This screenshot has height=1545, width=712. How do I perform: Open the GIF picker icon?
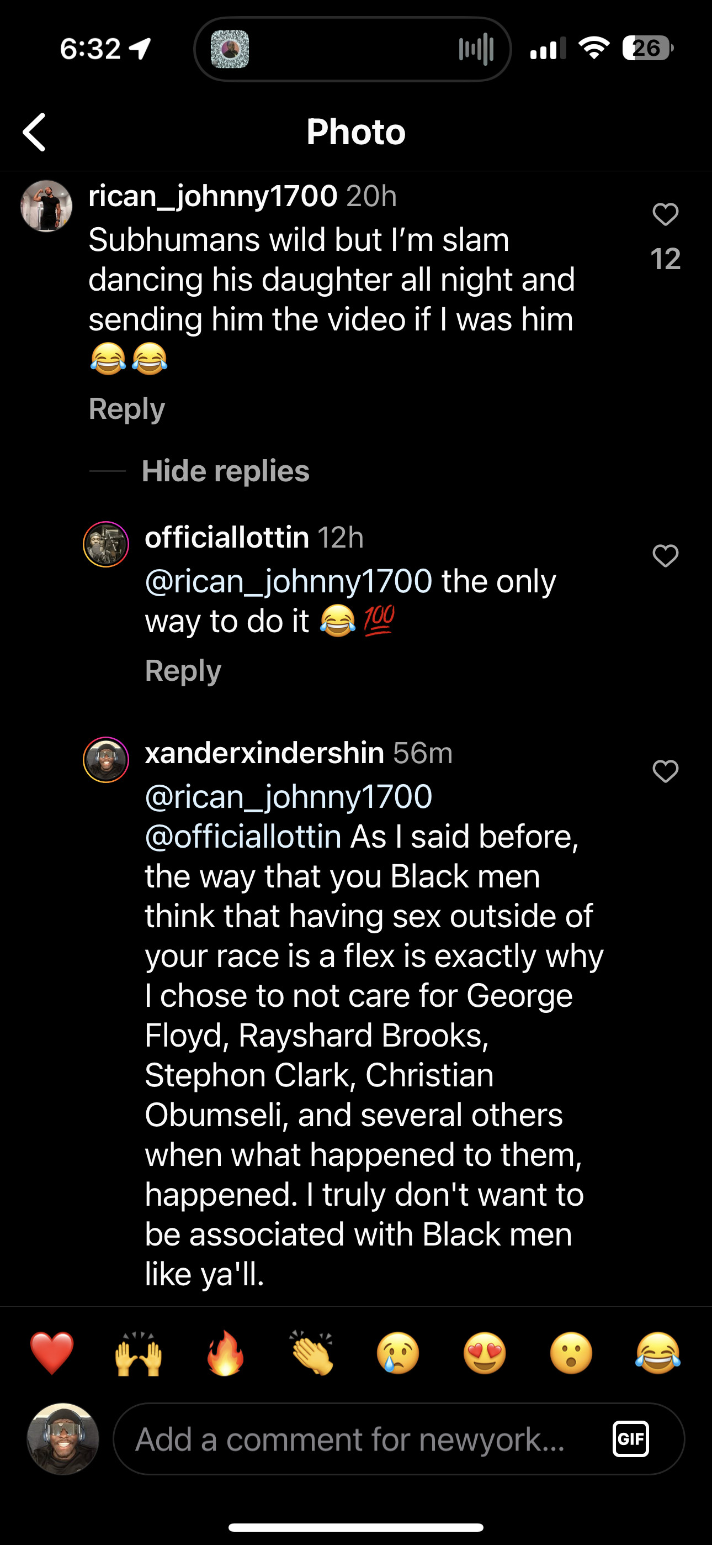coord(630,1438)
